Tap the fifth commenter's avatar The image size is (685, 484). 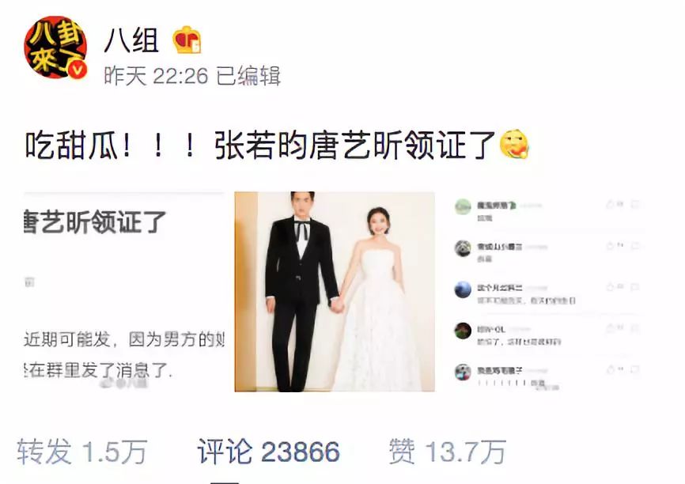click(463, 372)
